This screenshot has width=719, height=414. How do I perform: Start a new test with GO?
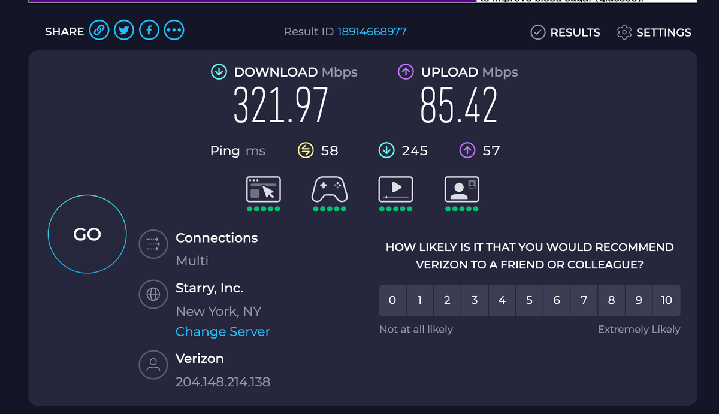click(x=87, y=234)
